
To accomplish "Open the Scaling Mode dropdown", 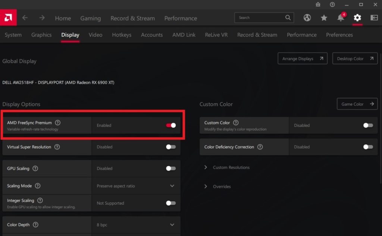I will click(x=172, y=186).
